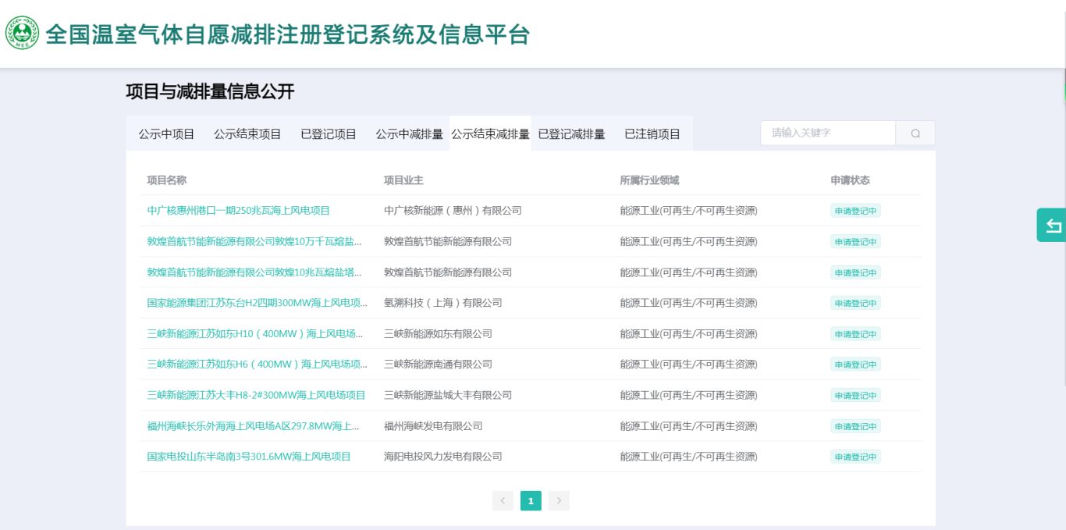Open 国家电投山东半岛南3号301.6MW海上风电项目 link
1066x530 pixels.
pos(249,457)
